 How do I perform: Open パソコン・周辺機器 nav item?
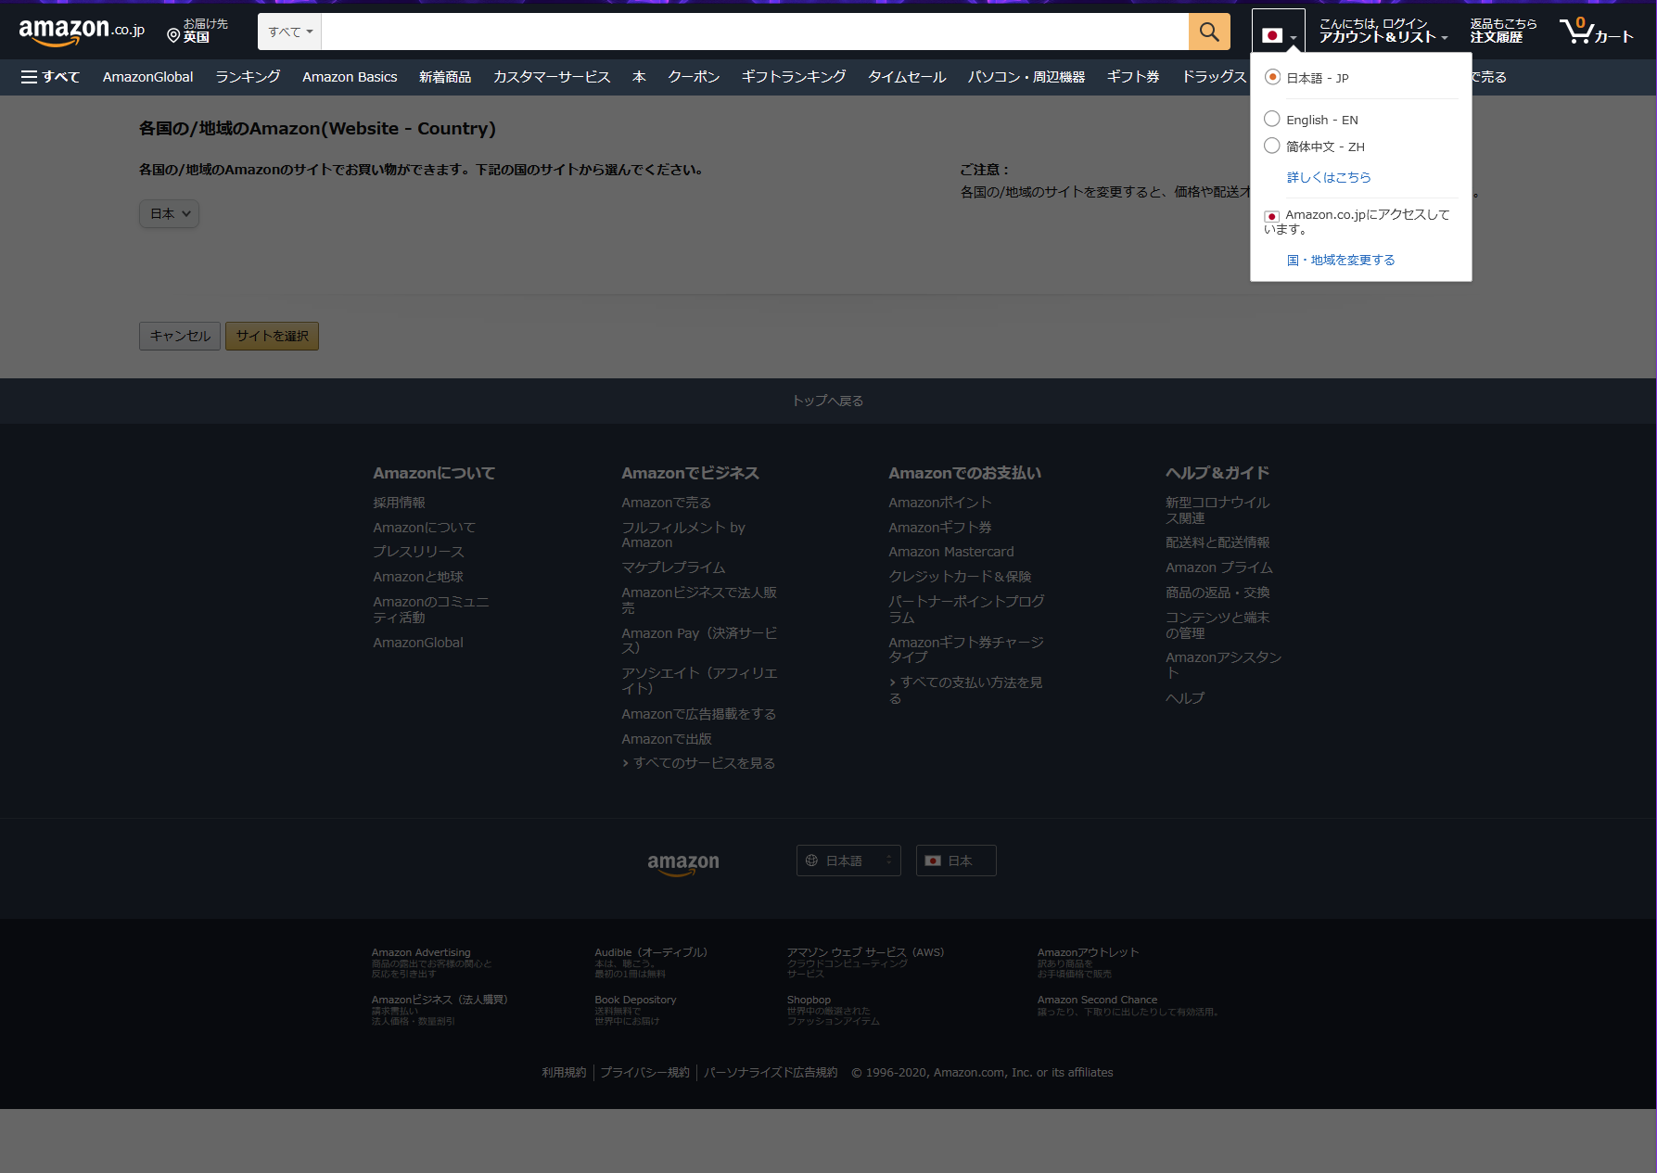pyautogui.click(x=1026, y=77)
